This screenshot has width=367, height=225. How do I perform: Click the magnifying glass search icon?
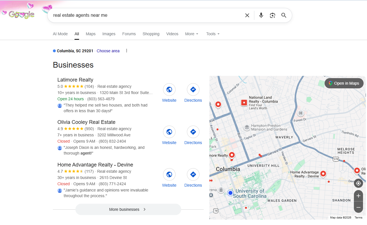pyautogui.click(x=284, y=15)
